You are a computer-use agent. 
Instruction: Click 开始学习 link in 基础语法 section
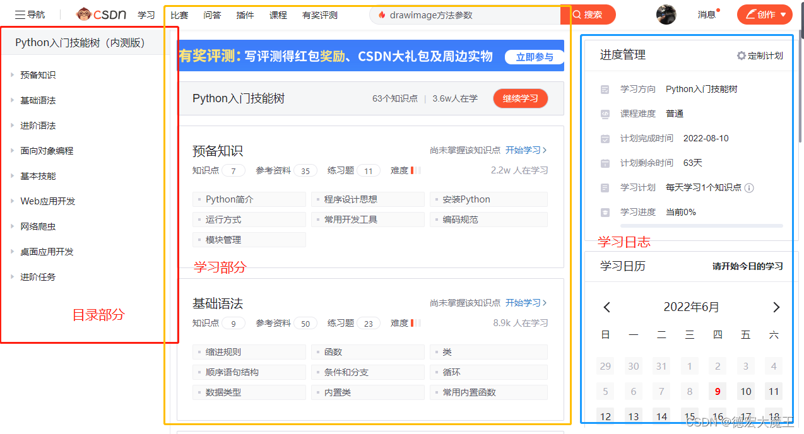click(x=526, y=303)
